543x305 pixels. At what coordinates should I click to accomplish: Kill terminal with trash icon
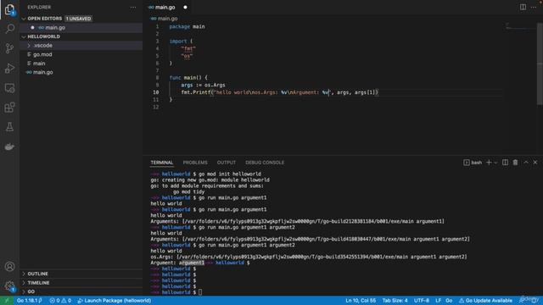(x=515, y=163)
